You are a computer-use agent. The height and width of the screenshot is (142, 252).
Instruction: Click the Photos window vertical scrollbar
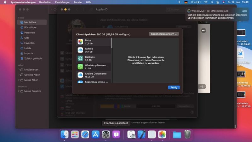click(x=235, y=126)
